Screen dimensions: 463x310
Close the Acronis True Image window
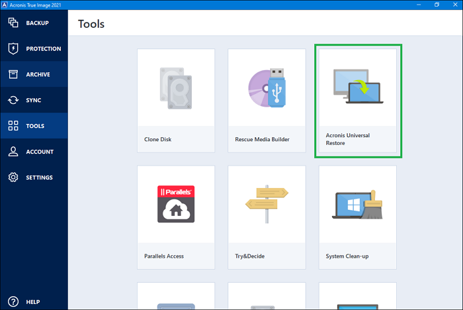point(455,5)
